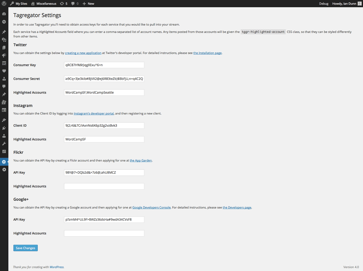The height and width of the screenshot is (271, 363).
Task: Open the Miscellaneous site menu
Action: point(44,3)
